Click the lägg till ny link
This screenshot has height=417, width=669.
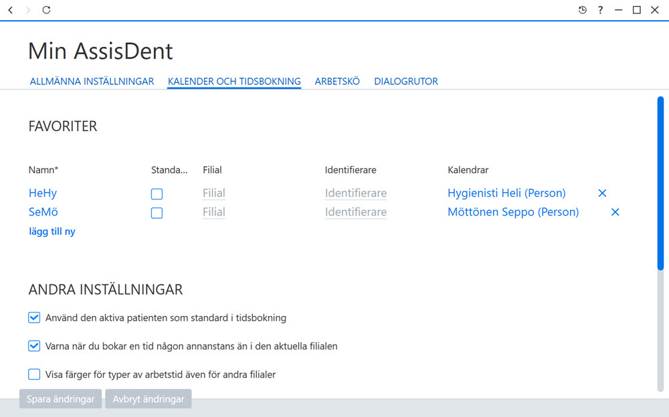pyautogui.click(x=52, y=232)
